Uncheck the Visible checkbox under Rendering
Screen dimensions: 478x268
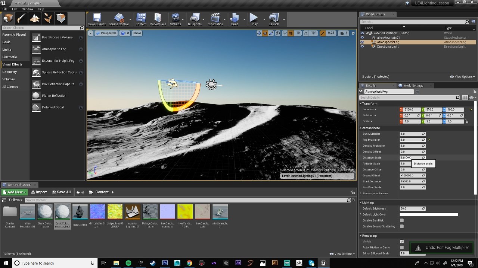click(402, 241)
